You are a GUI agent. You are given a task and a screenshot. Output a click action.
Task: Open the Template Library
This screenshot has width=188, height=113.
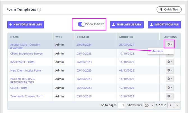(127, 25)
